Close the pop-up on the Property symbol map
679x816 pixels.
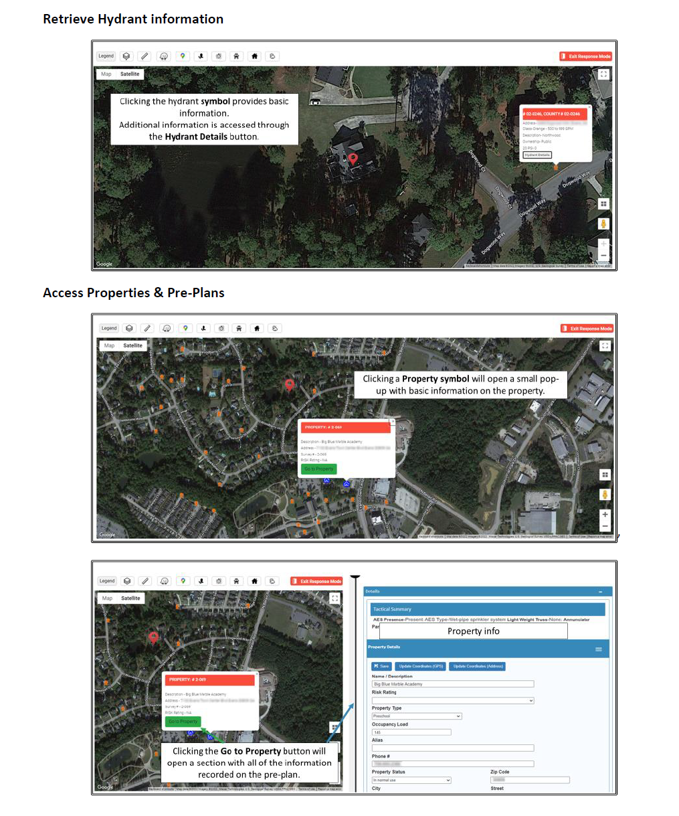pos(392,422)
